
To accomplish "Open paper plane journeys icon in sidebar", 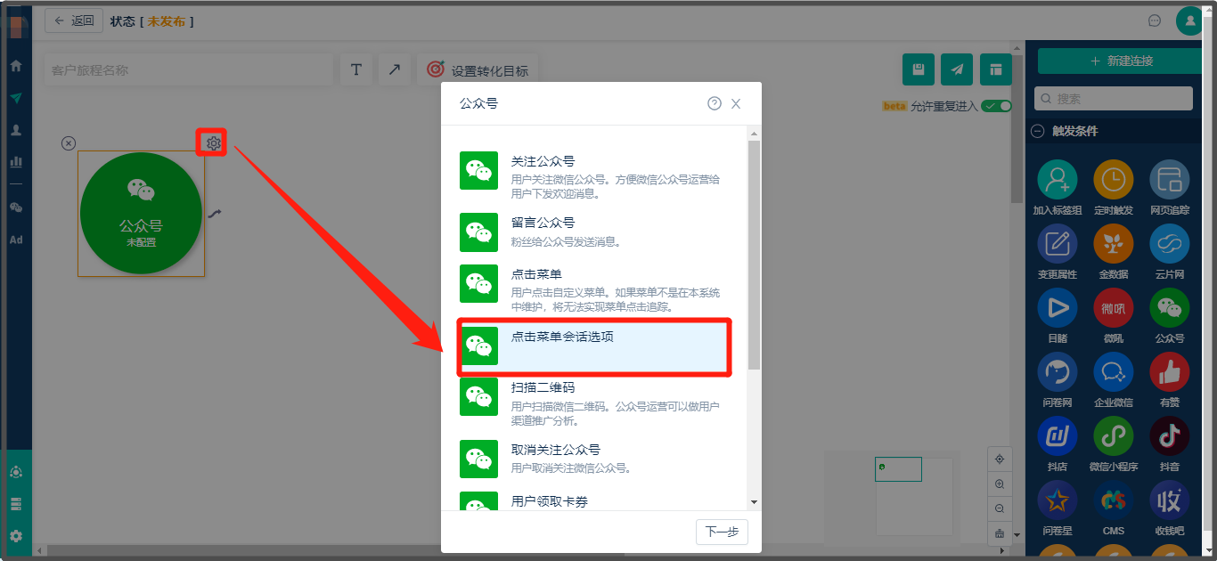I will (15, 98).
